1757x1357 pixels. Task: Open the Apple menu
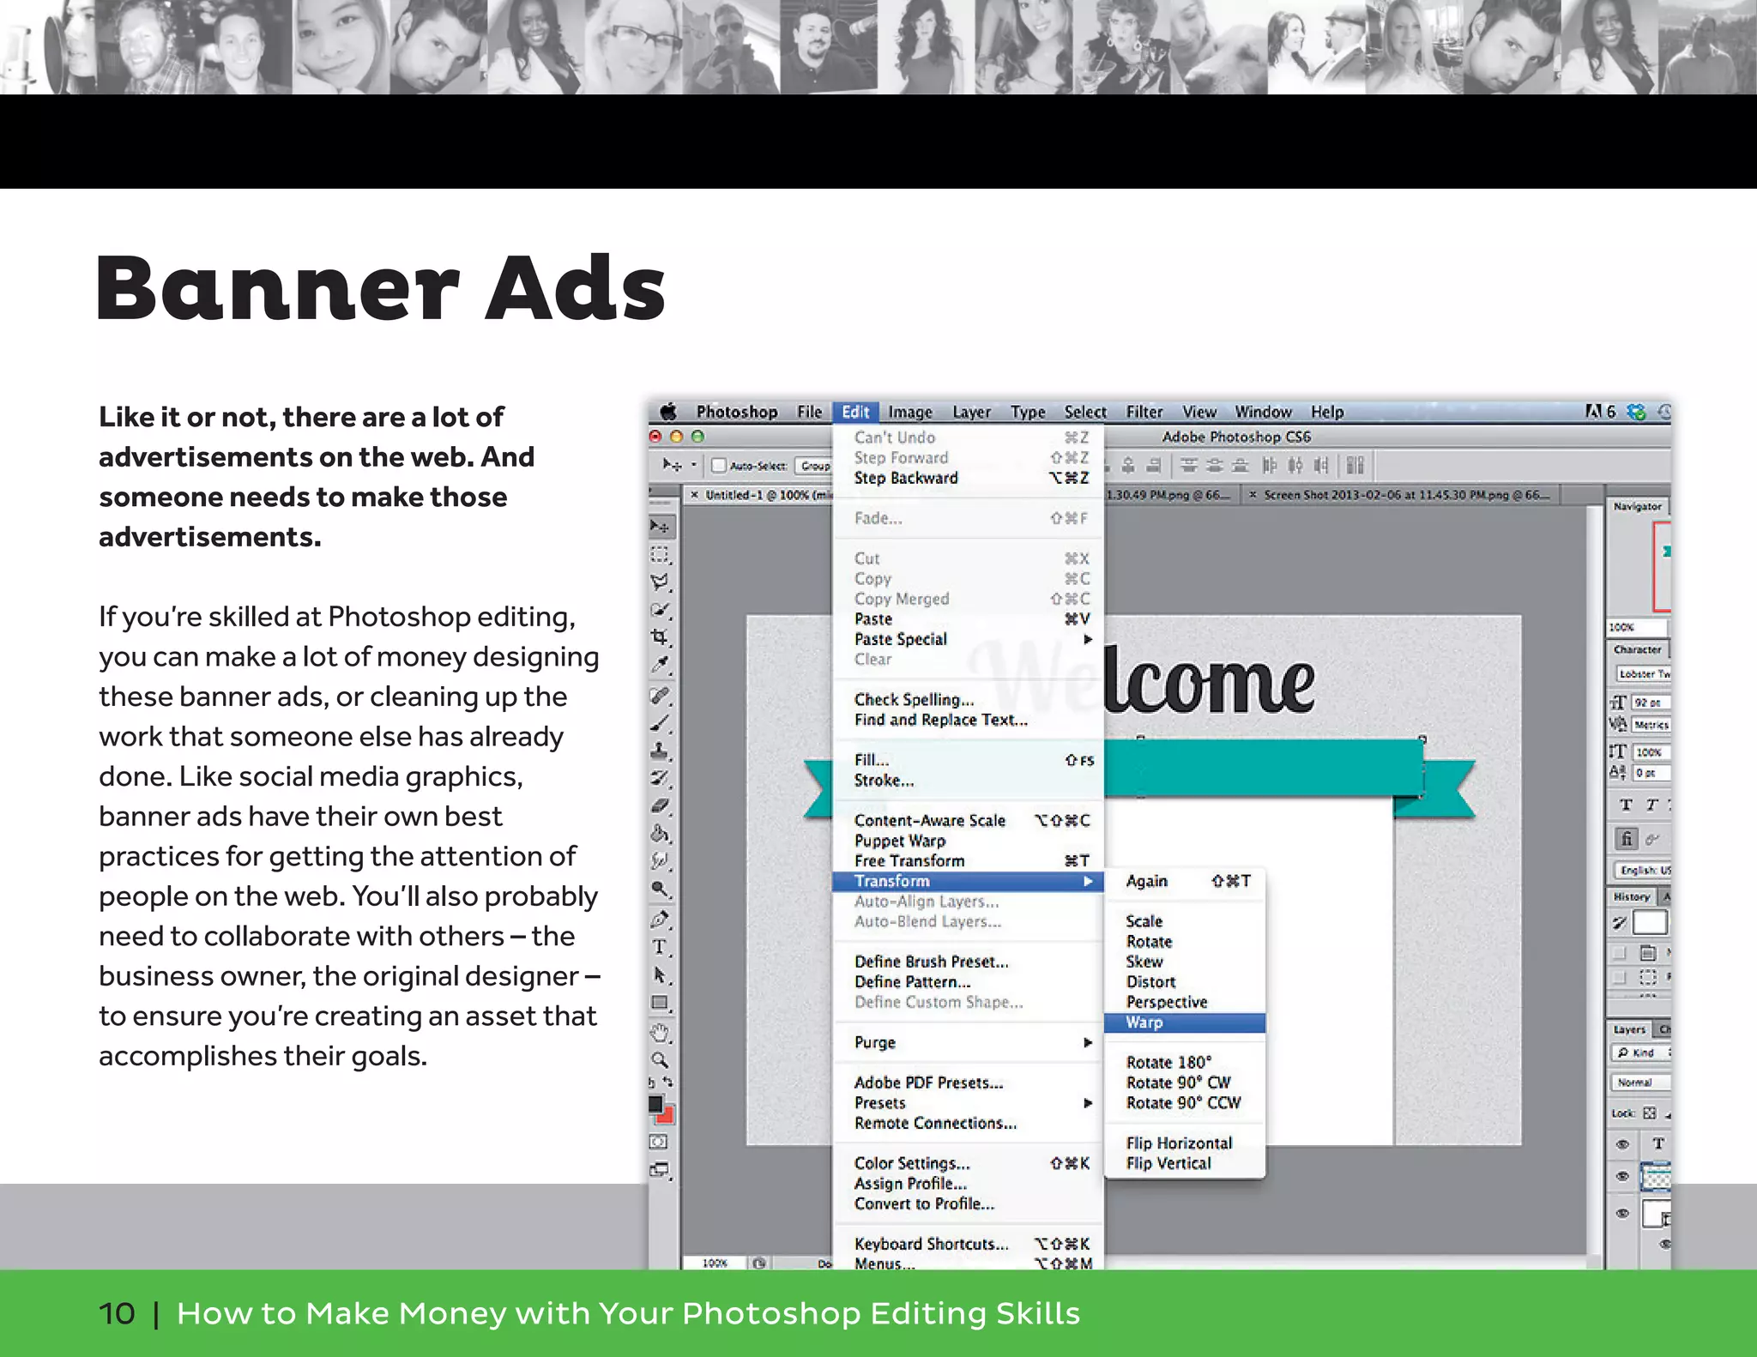point(668,412)
